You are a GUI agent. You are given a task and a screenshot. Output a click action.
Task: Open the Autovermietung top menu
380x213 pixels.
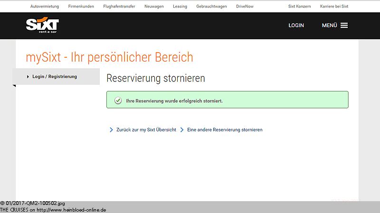(x=45, y=6)
